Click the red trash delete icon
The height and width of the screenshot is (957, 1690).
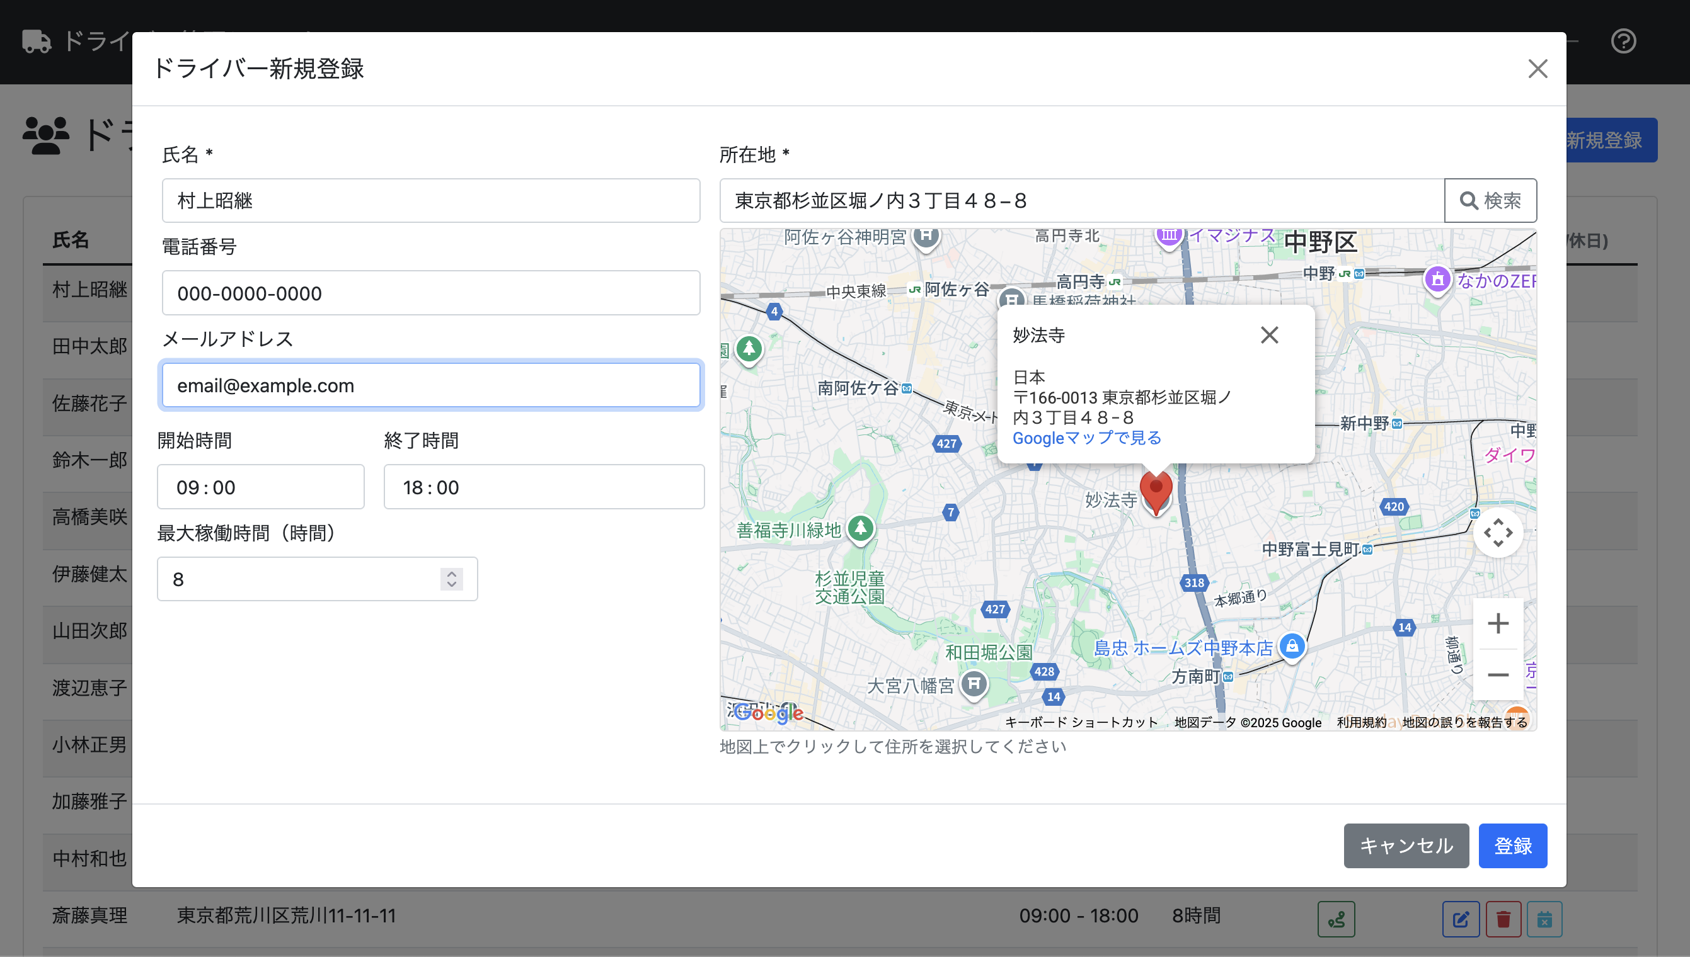[x=1503, y=919]
